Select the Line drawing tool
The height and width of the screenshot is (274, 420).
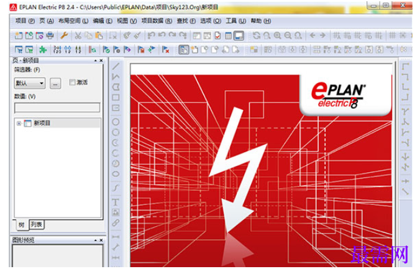pos(116,66)
